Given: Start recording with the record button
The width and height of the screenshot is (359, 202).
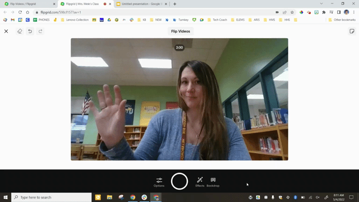Looking at the screenshot, I should coord(179,181).
